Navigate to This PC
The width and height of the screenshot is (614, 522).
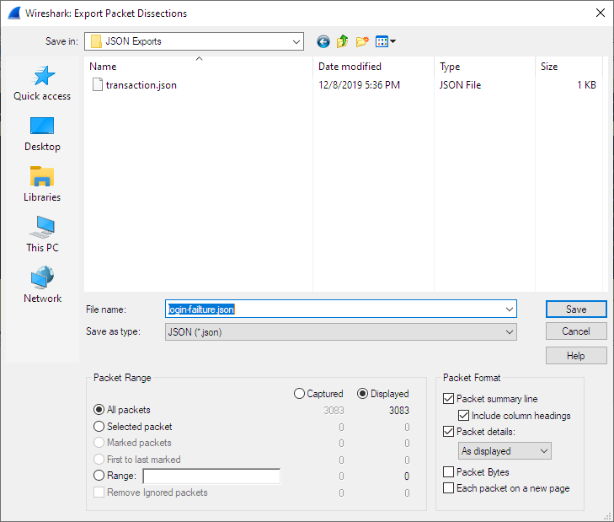coord(42,235)
